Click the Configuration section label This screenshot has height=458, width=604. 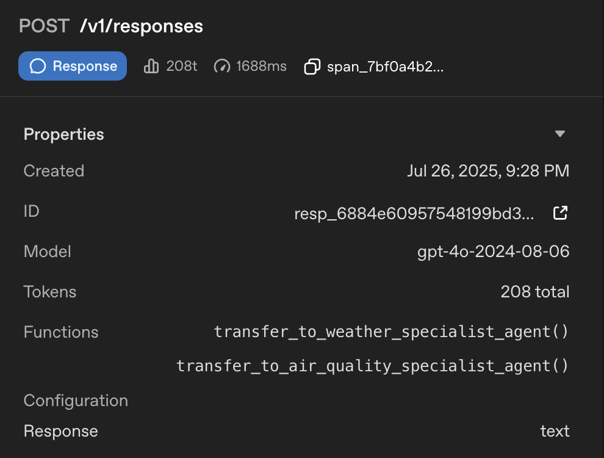click(76, 401)
